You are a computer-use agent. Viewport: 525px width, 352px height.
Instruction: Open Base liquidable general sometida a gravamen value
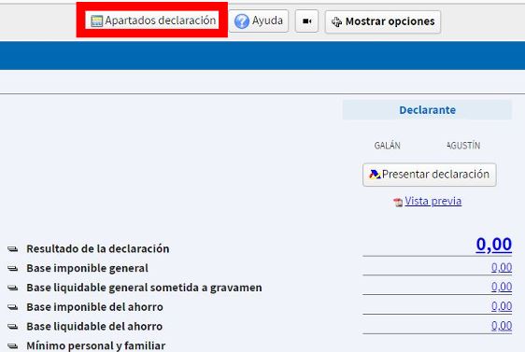click(x=502, y=287)
